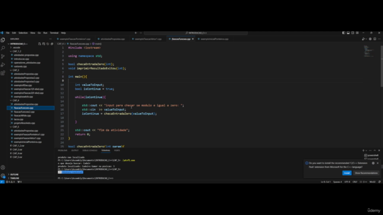
Task: Switch to the PROBLEMS panel tab
Action: tap(62, 150)
